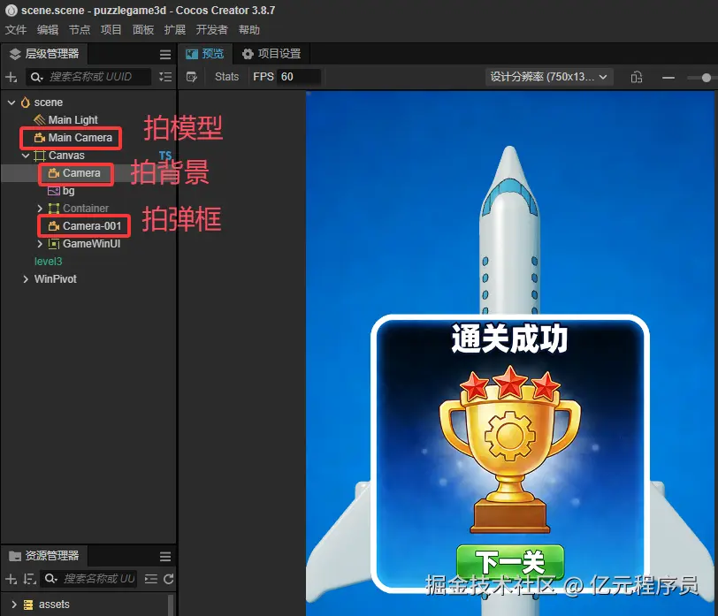This screenshot has width=718, height=616.
Task: Expand the Container node
Action: [40, 209]
